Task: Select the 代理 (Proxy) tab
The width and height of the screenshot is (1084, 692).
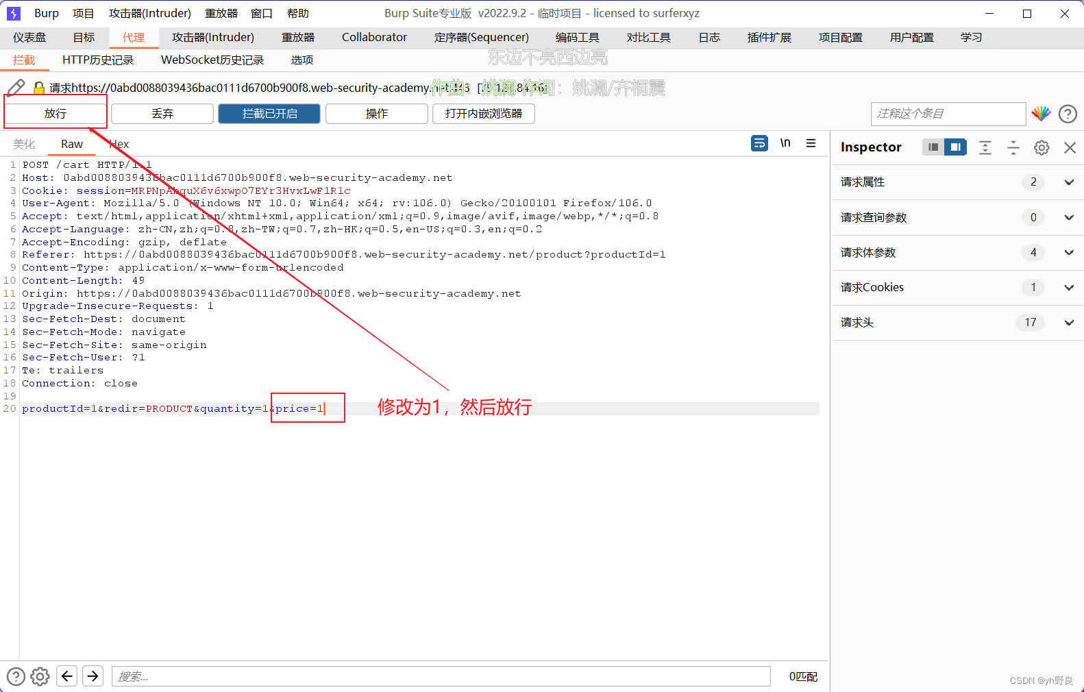Action: tap(134, 38)
